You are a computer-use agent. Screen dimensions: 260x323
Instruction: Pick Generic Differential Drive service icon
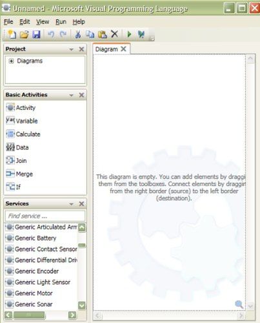click(10, 260)
